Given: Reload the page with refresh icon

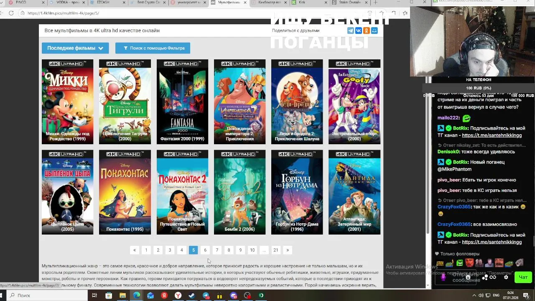Looking at the screenshot, I should point(11,13).
